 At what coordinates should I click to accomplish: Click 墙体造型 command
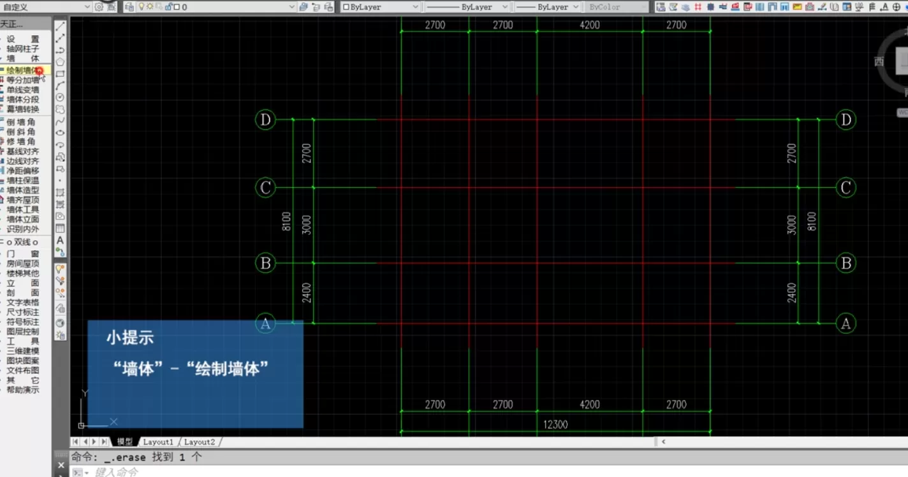pos(23,190)
